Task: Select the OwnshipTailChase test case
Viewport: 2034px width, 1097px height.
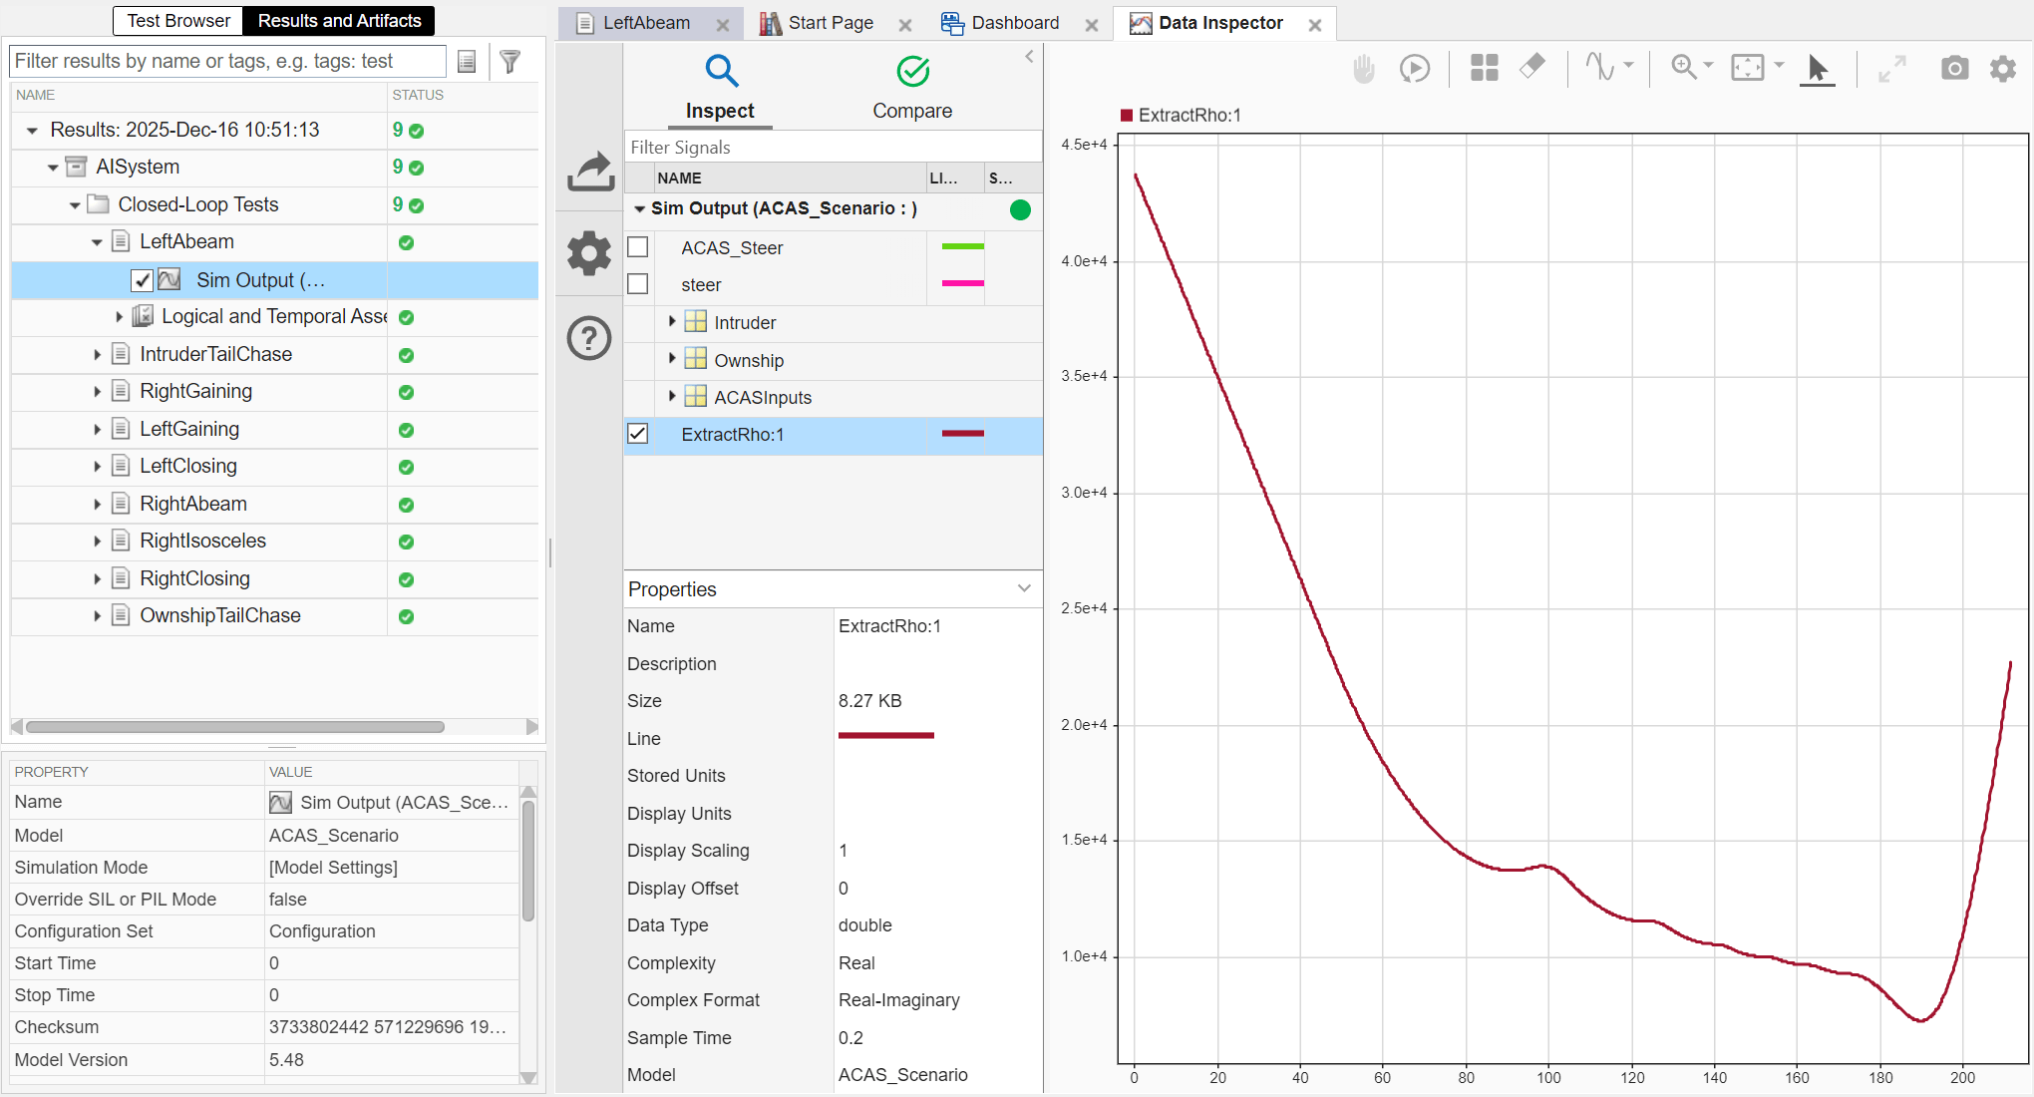Action: [x=219, y=615]
